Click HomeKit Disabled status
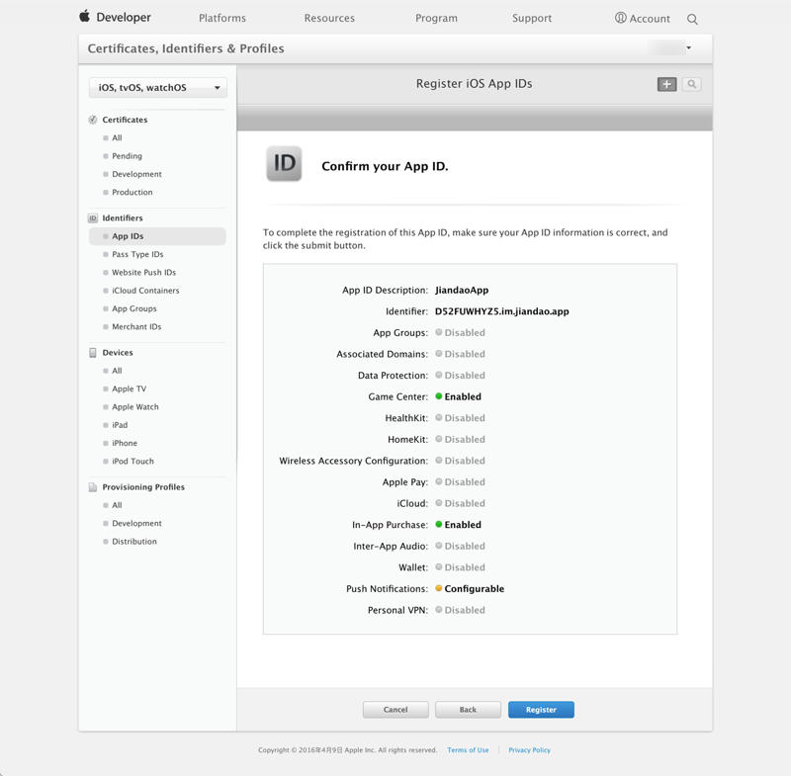The image size is (791, 776). point(460,440)
